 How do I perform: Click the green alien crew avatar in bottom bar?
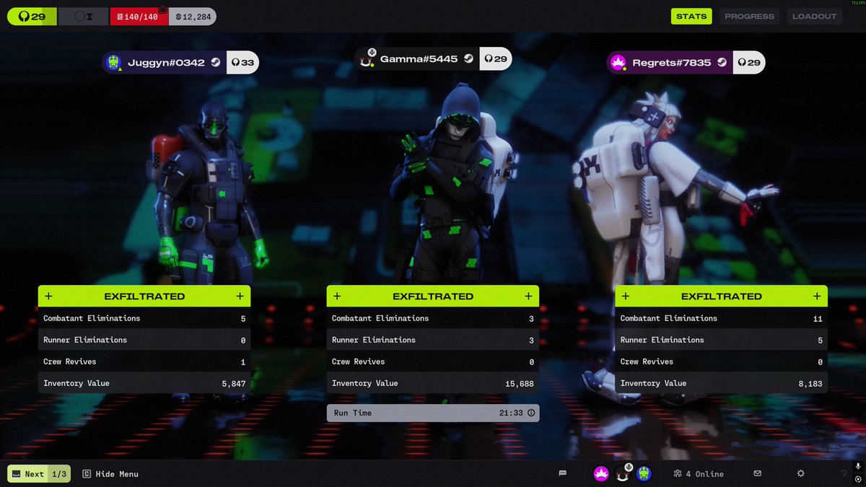tap(644, 473)
